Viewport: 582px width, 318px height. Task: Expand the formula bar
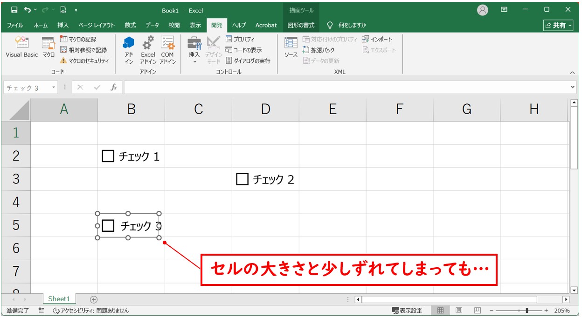pos(573,88)
